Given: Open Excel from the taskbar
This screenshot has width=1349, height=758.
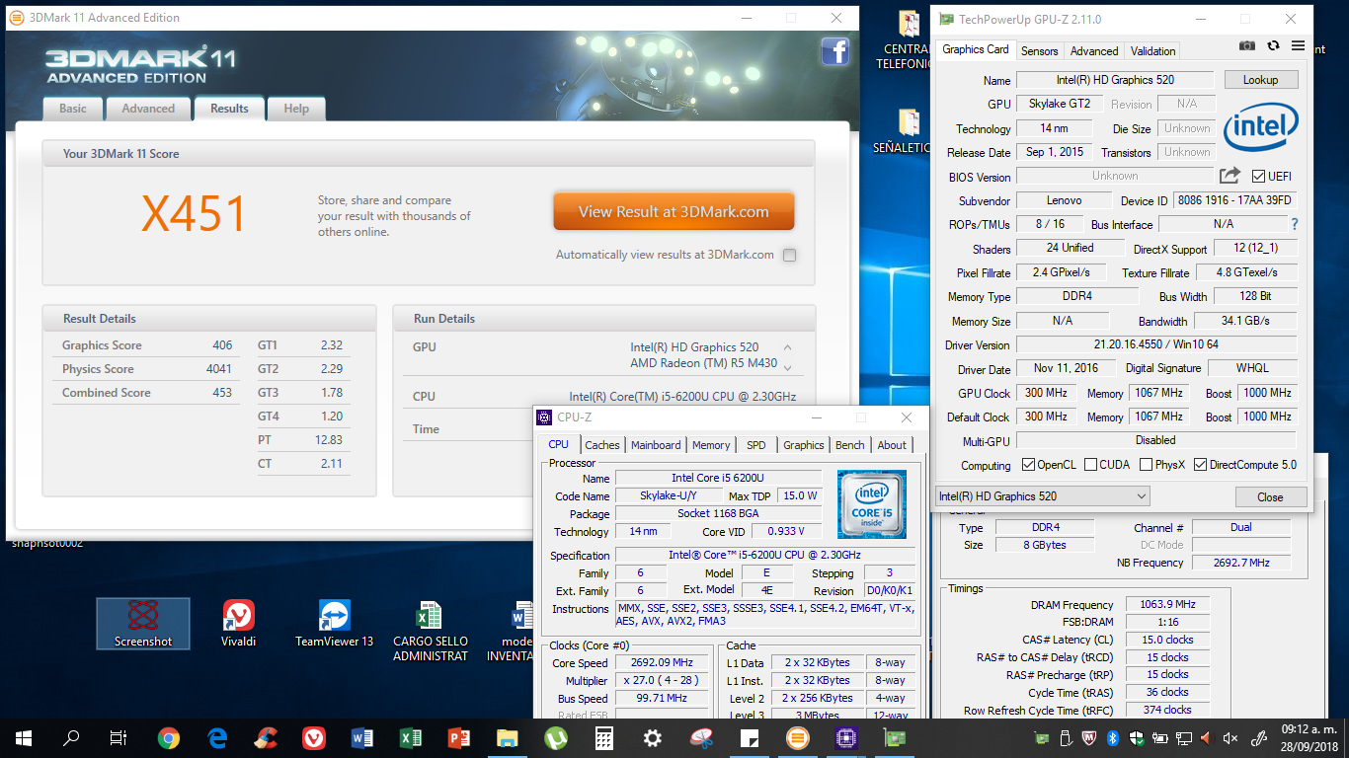Looking at the screenshot, I should (x=411, y=737).
